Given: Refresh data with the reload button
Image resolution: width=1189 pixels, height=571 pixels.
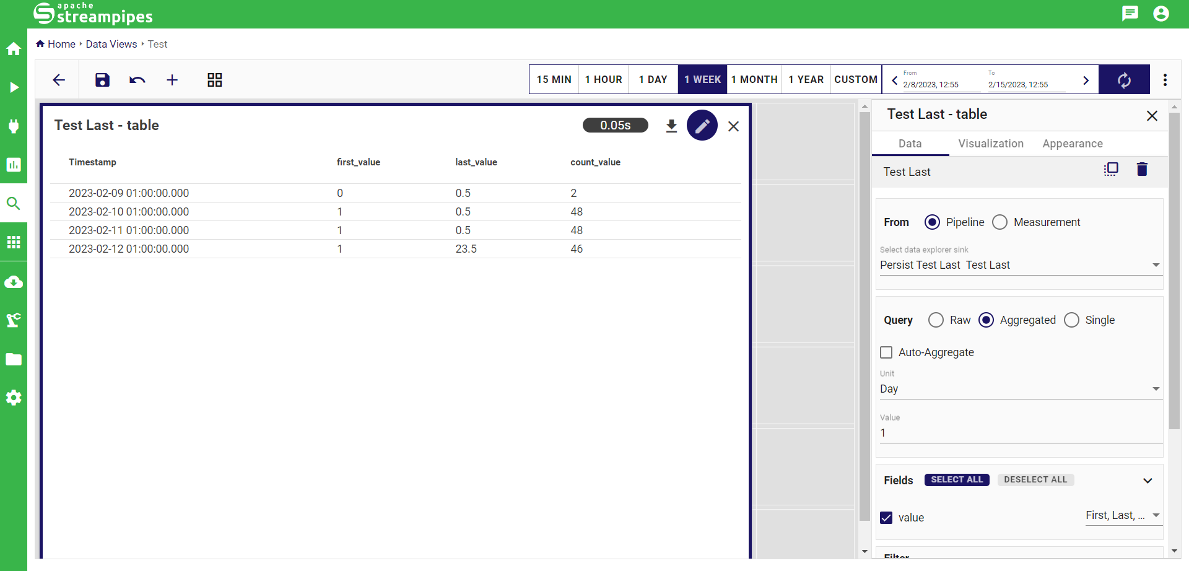Looking at the screenshot, I should coord(1124,79).
